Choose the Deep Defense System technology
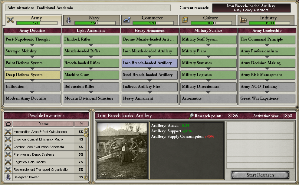Screen dimensions: 299x185 (x=32, y=75)
